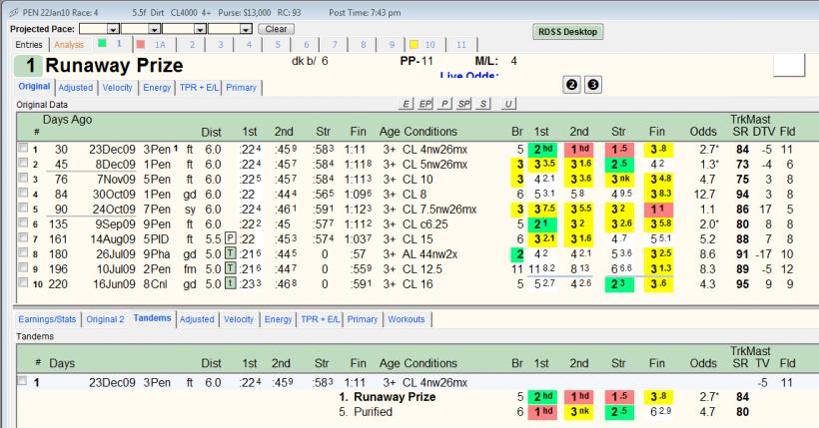Click the black circled 3 icon
The height and width of the screenshot is (428, 819).
tap(593, 85)
